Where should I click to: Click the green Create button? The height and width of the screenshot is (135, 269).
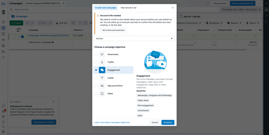tap(16, 23)
